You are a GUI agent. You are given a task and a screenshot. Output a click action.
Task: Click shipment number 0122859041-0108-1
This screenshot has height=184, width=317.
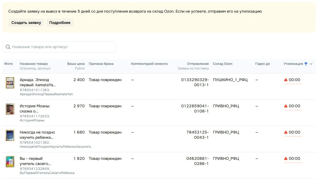click(195, 109)
